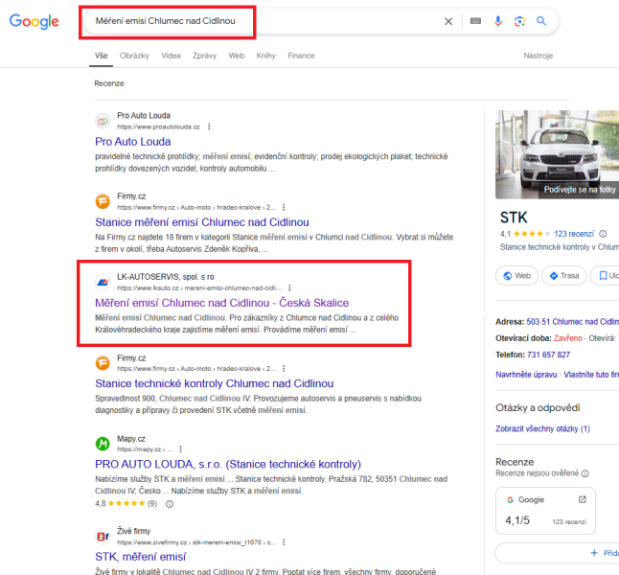
Task: Open the Google reviews external link icon
Action: tap(582, 499)
